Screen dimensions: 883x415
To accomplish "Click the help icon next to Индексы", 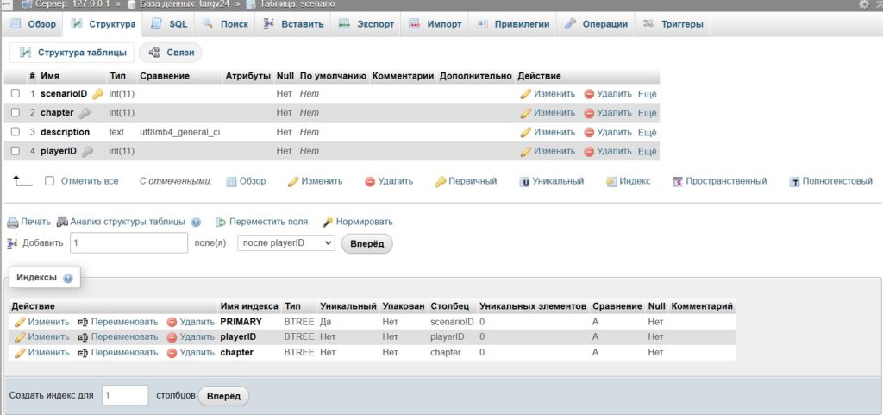I will [x=68, y=278].
